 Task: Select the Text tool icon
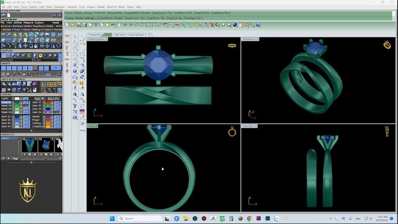tap(75, 106)
